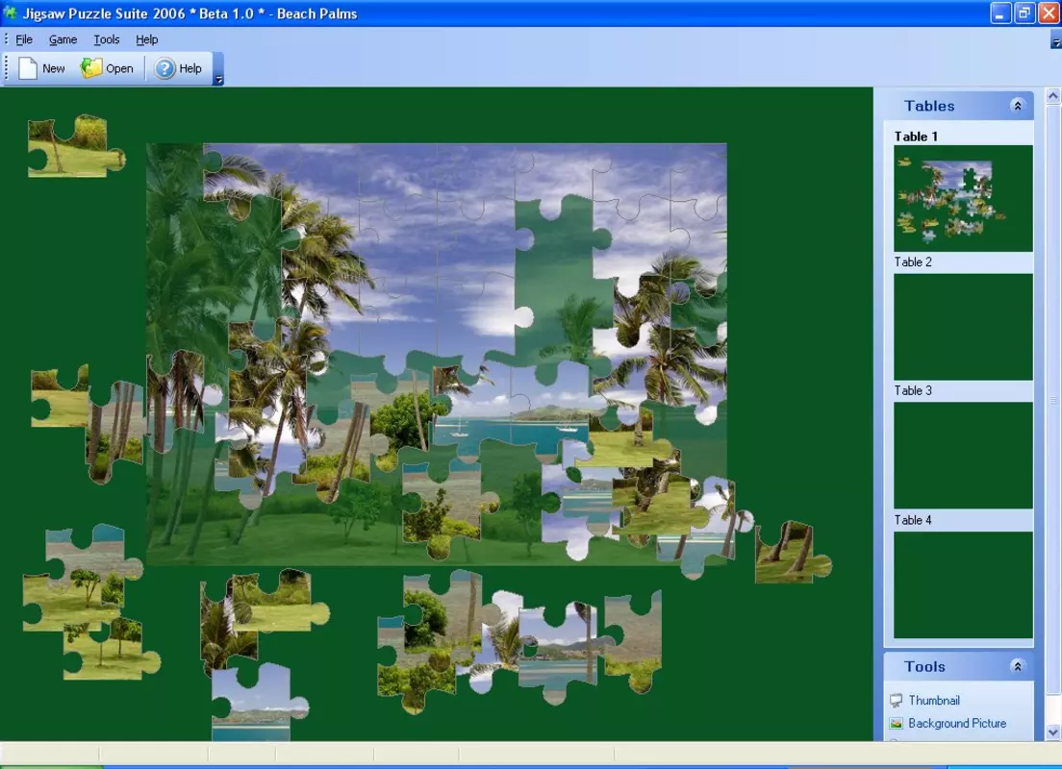
Task: Open the Game menu
Action: [63, 39]
